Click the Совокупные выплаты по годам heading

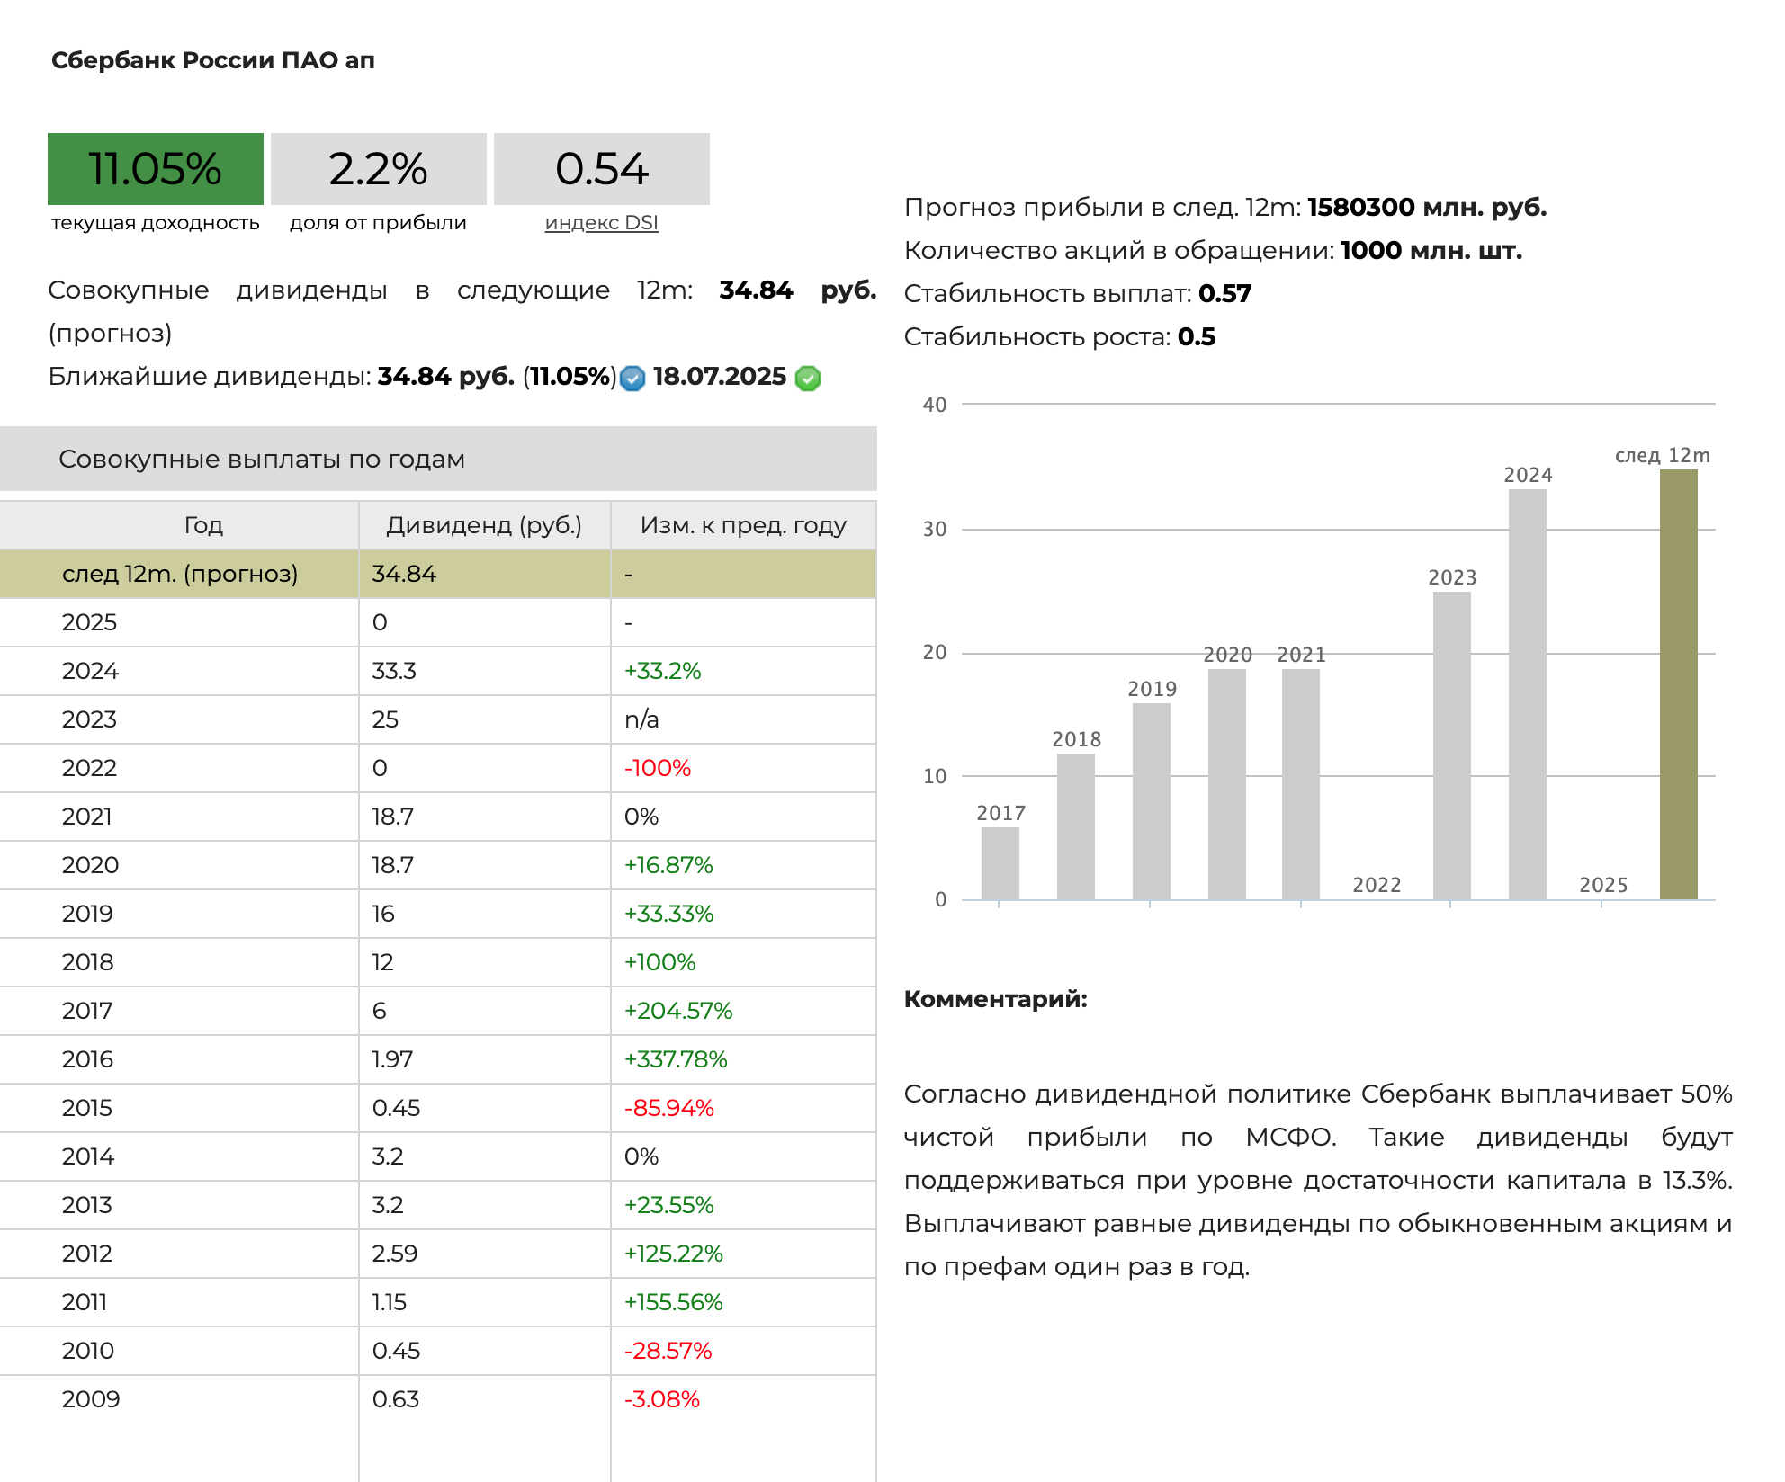tap(262, 460)
